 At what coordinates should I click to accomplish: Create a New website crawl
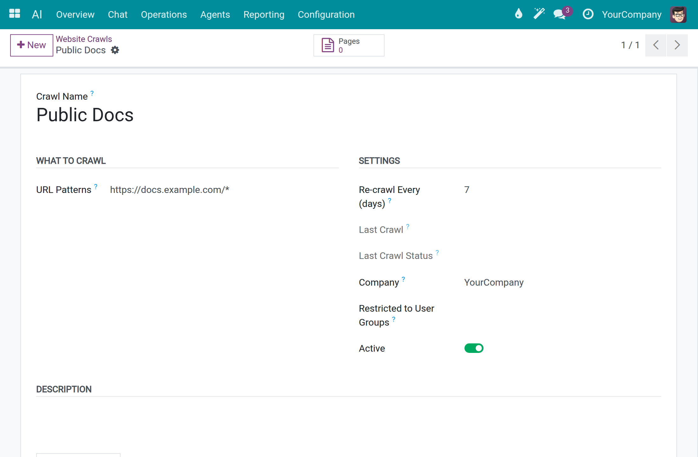(31, 45)
